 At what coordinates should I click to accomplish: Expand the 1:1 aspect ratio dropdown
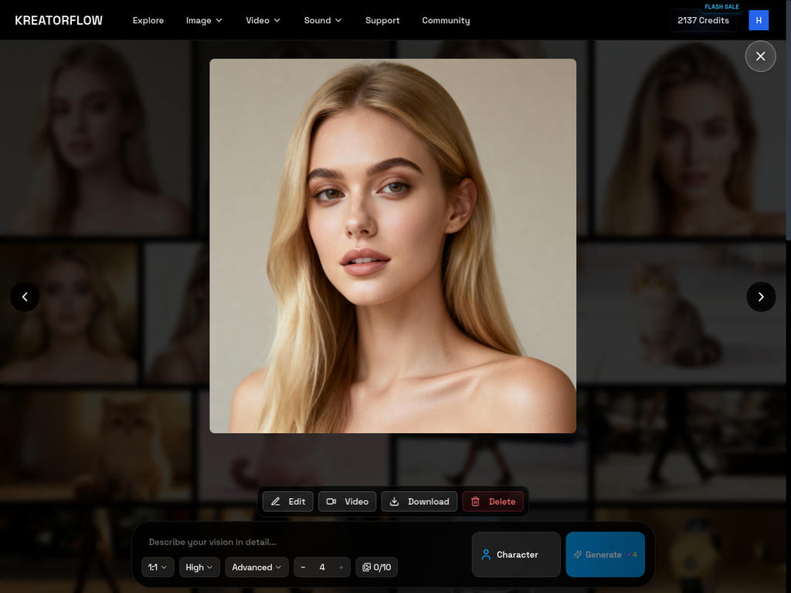pos(157,567)
